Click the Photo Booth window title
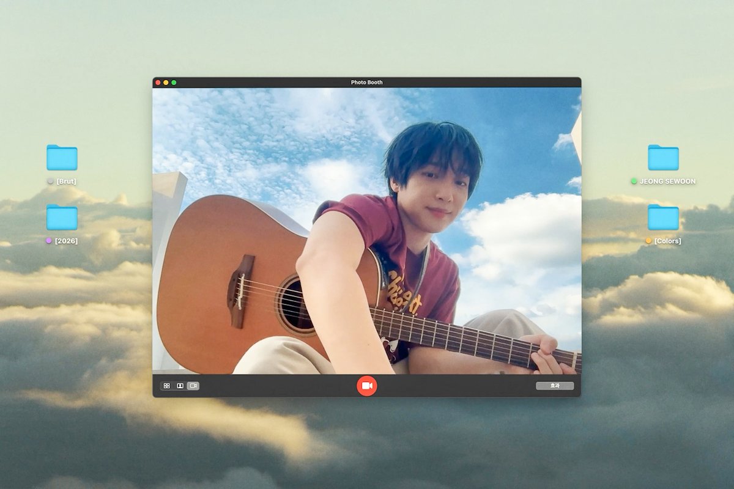 pyautogui.click(x=367, y=83)
